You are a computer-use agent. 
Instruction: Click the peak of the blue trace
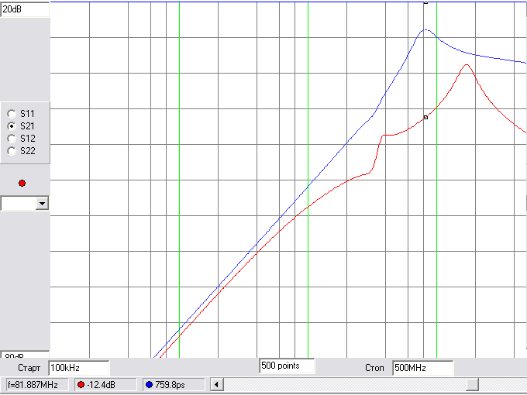click(425, 30)
